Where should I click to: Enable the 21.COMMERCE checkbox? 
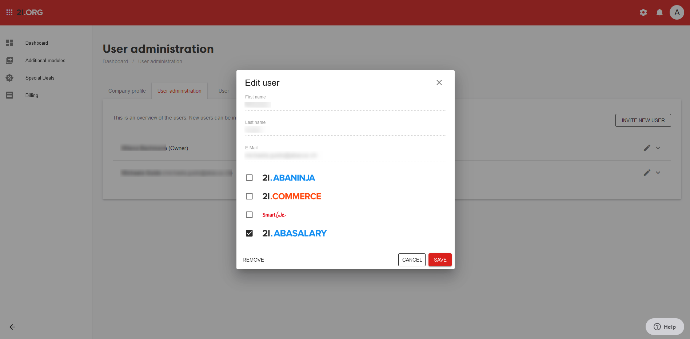tap(249, 196)
